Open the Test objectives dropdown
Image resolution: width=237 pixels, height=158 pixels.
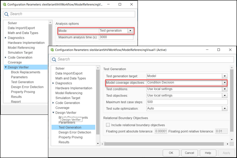tap(225, 96)
